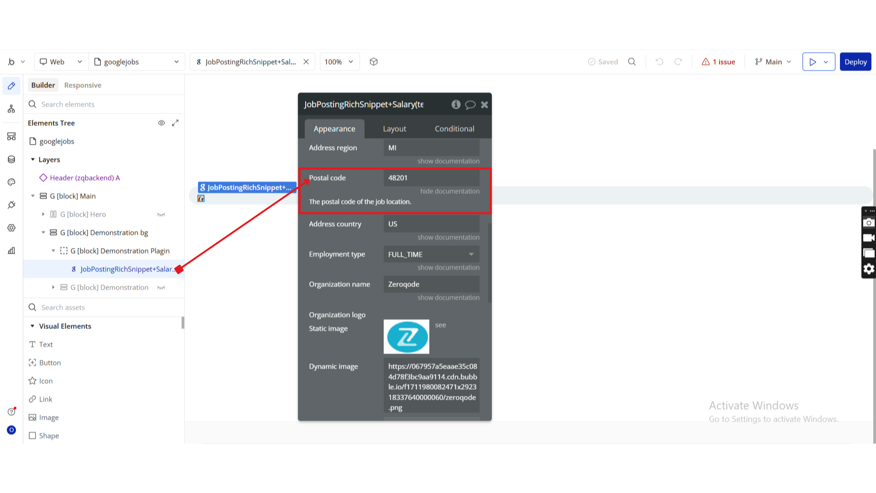Switch to the Layout tab
This screenshot has height=493, width=876.
click(394, 129)
